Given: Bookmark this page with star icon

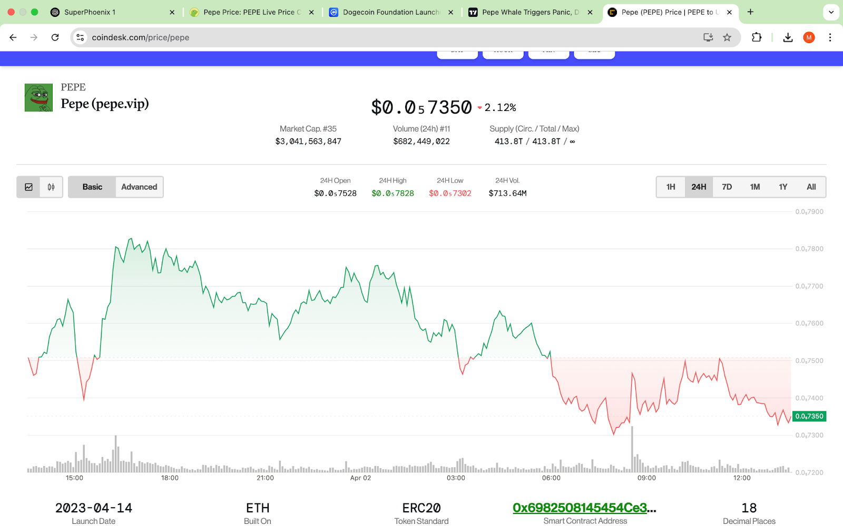Looking at the screenshot, I should [727, 37].
